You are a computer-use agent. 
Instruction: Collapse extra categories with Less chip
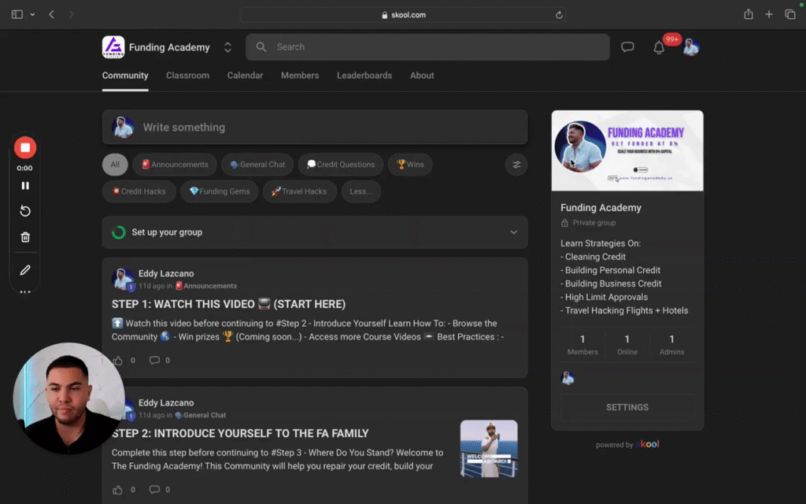(360, 191)
